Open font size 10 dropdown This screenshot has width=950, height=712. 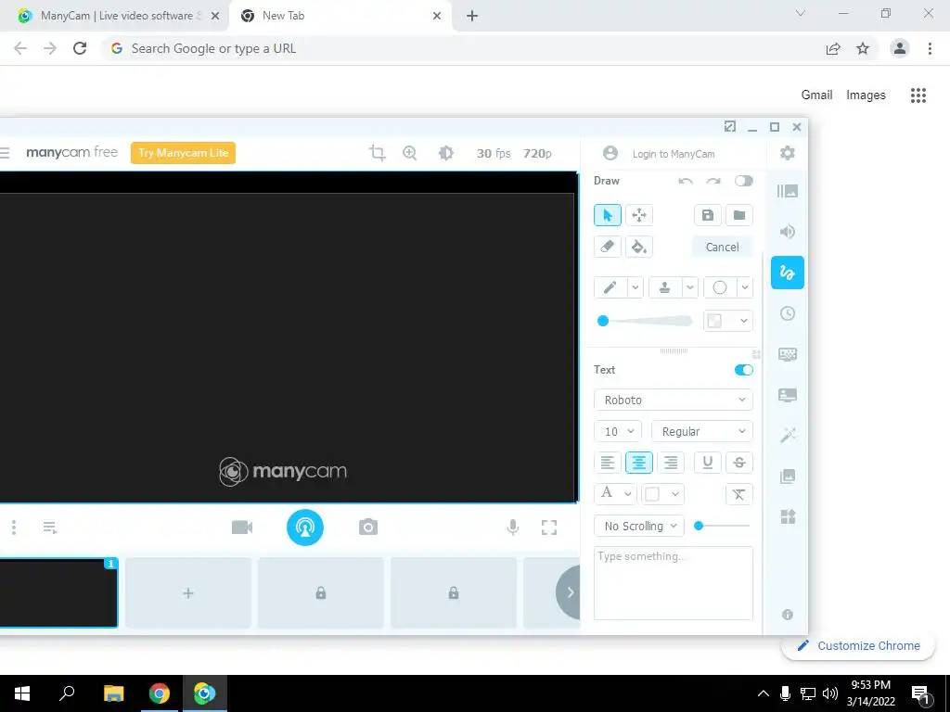617,431
